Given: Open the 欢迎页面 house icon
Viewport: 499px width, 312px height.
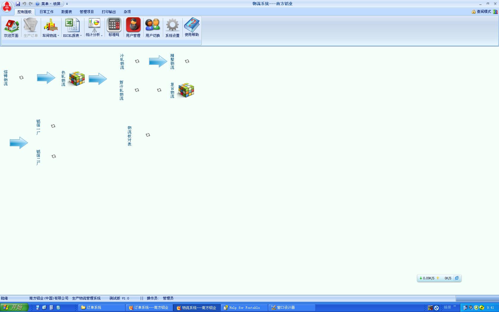Looking at the screenshot, I should (x=11, y=26).
